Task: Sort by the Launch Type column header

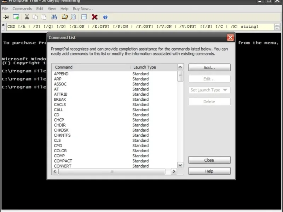Action: click(154, 67)
